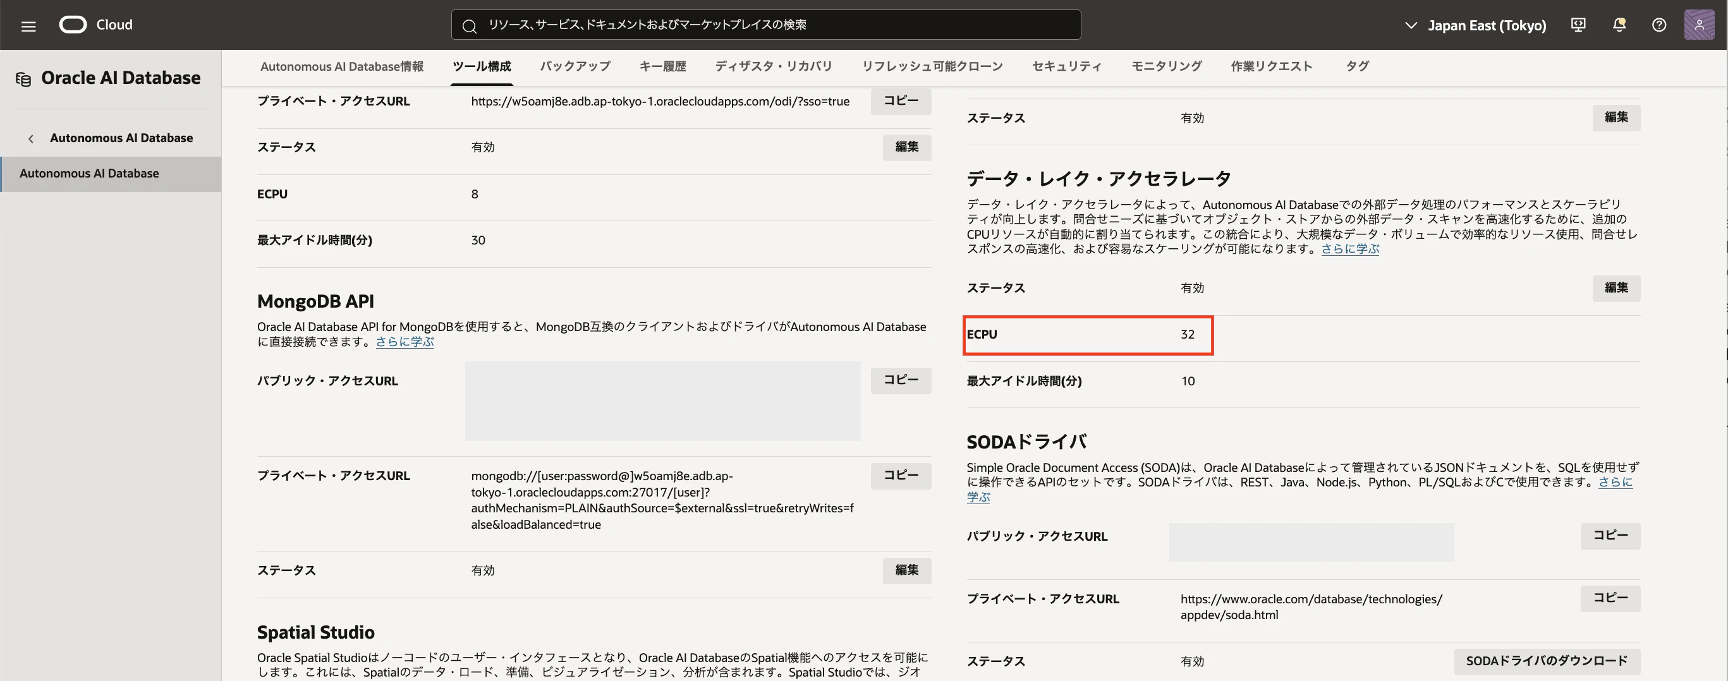This screenshot has height=681, width=1728.
Task: Click the ECPU value 8
Action: [474, 195]
